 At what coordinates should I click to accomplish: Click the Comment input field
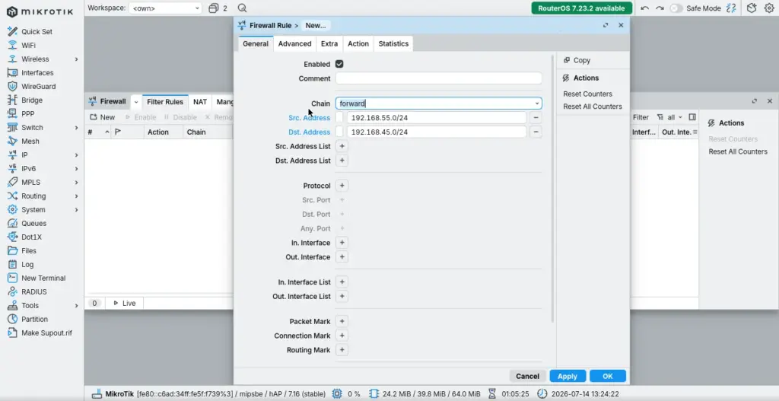click(x=438, y=78)
